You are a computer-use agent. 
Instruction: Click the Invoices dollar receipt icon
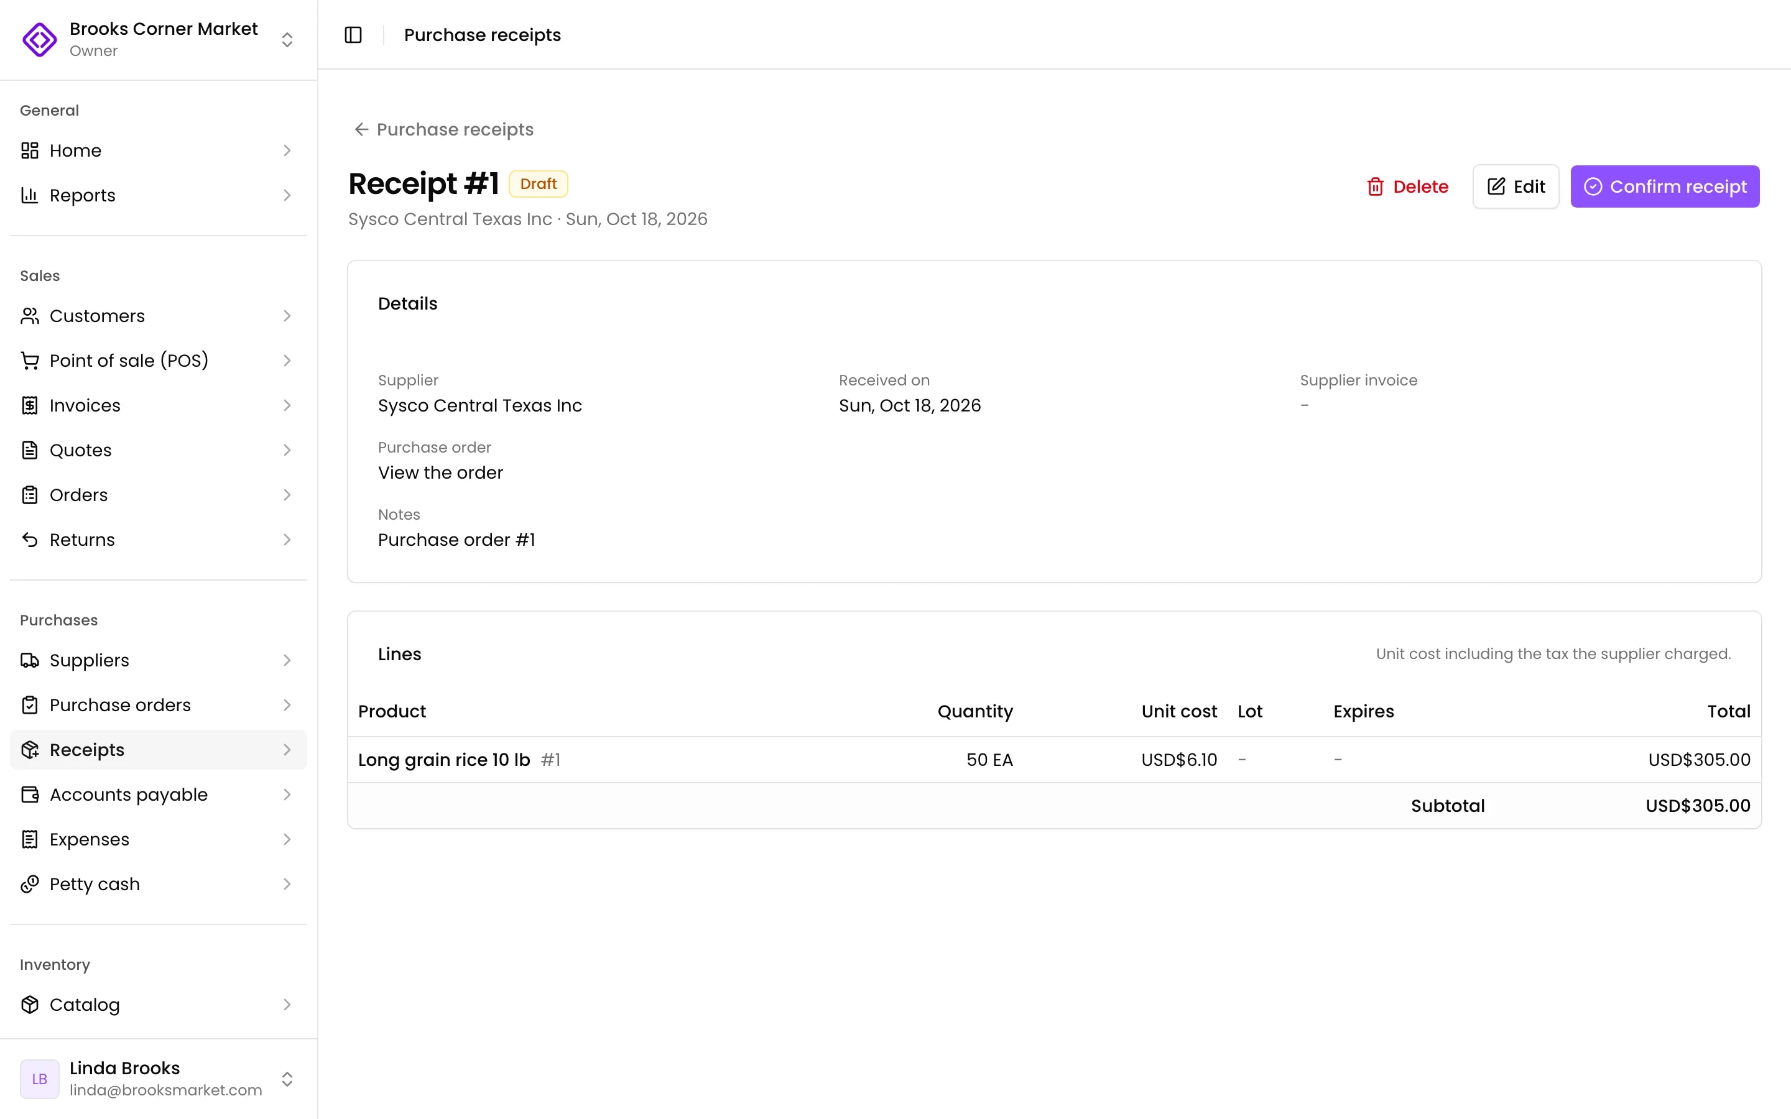(30, 405)
